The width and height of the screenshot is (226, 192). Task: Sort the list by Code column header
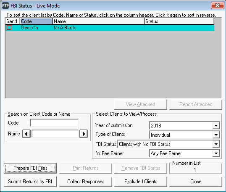click(36, 21)
